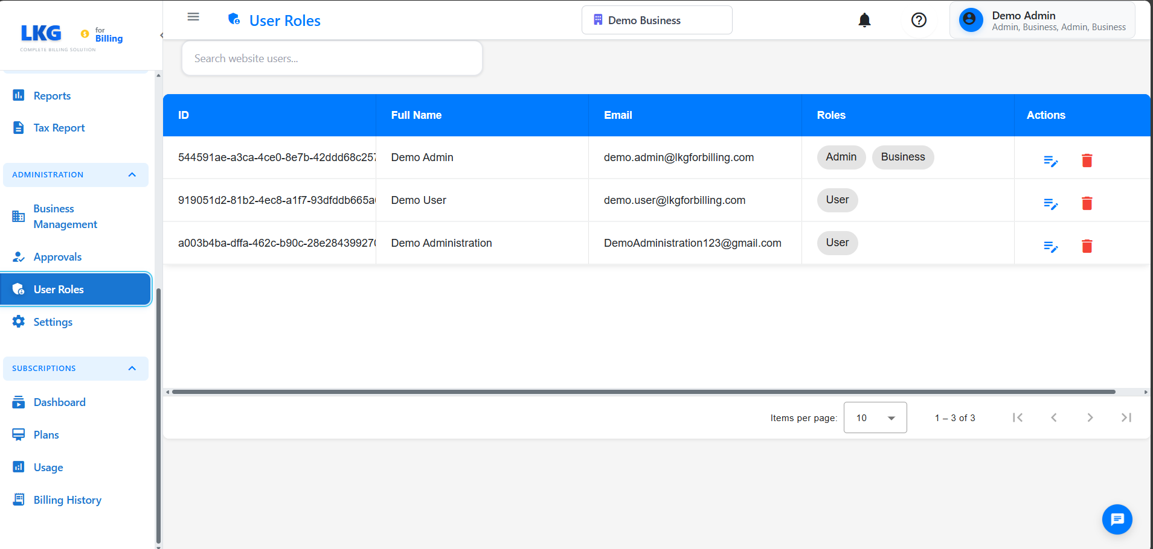Delete the Demo User row
Image resolution: width=1153 pixels, height=549 pixels.
click(x=1087, y=203)
